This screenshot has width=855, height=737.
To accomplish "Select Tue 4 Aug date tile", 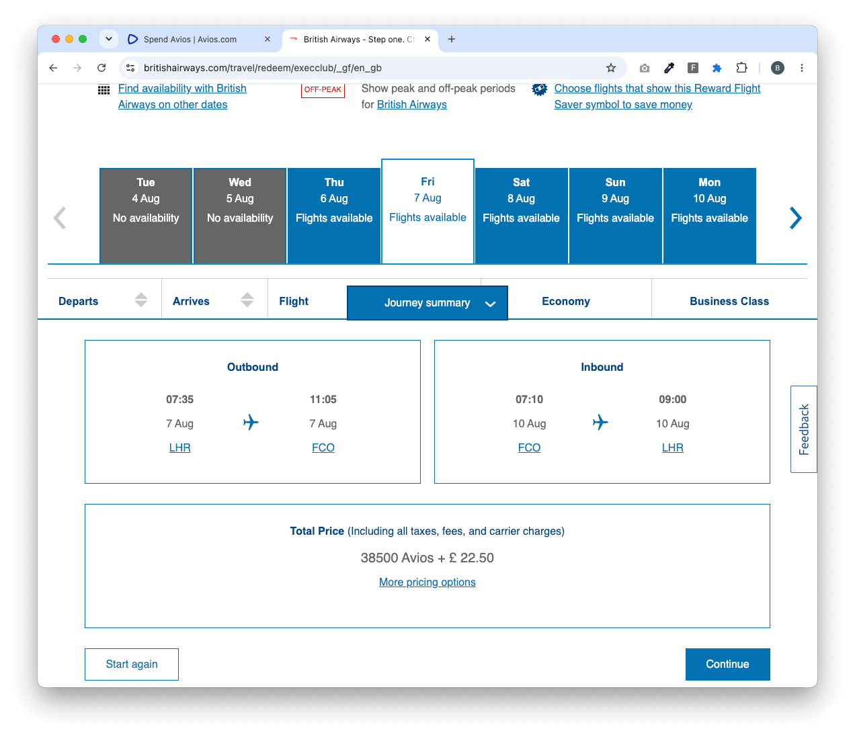I will click(x=146, y=216).
